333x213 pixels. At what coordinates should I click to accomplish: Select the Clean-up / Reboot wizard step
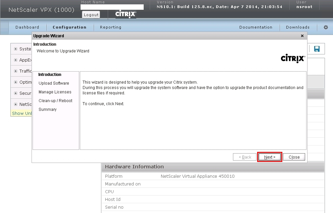pyautogui.click(x=55, y=100)
